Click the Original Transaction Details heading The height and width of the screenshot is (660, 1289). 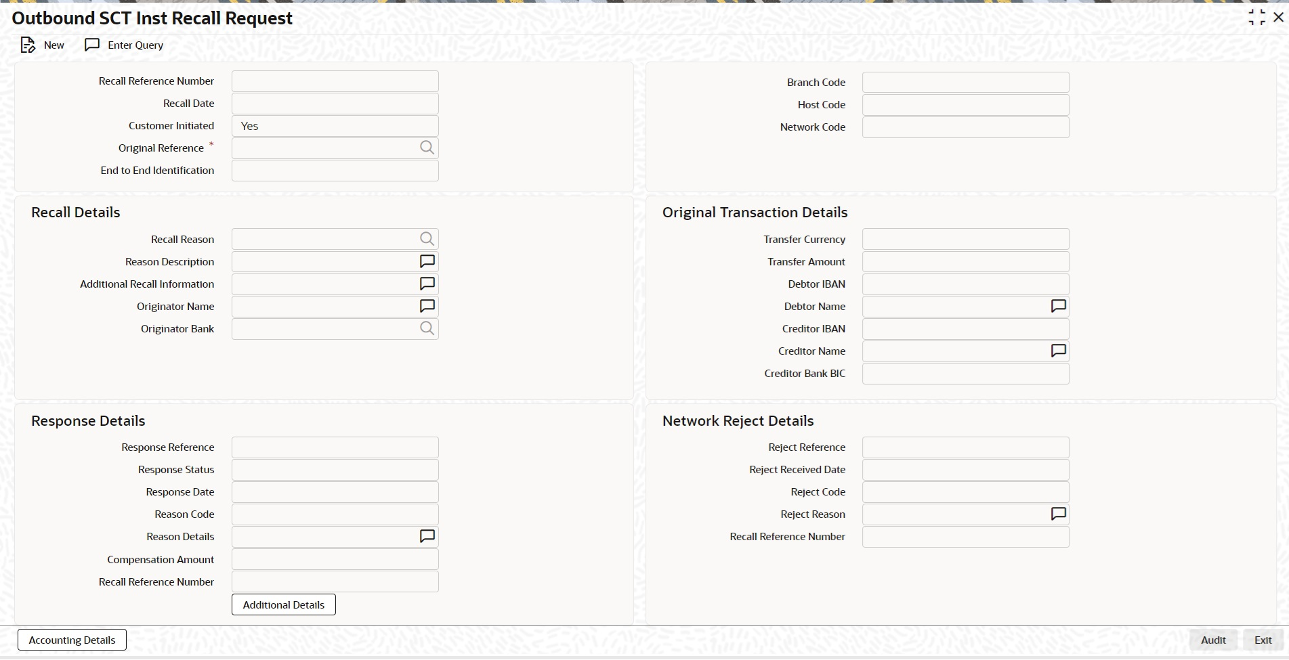point(755,212)
